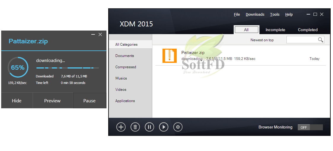Select the Applications category
The height and width of the screenshot is (151, 333).
(125, 101)
